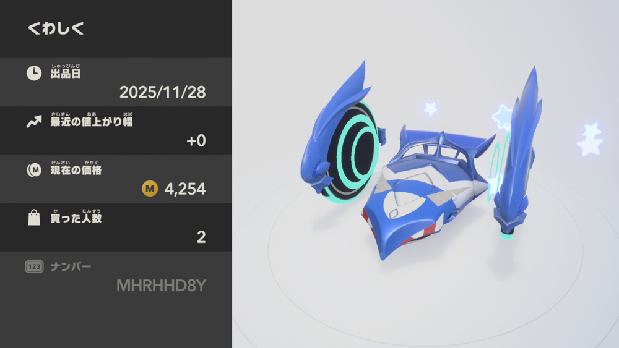The height and width of the screenshot is (348, 619).
Task: Click the date value 2025/11/28
Action: click(162, 92)
